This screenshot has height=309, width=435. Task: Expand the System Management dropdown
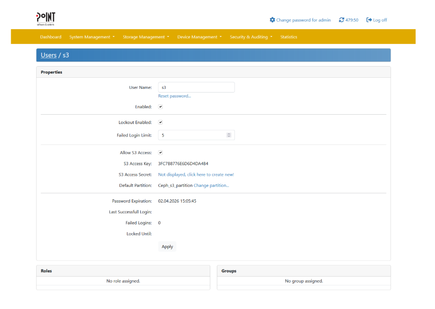click(x=92, y=37)
